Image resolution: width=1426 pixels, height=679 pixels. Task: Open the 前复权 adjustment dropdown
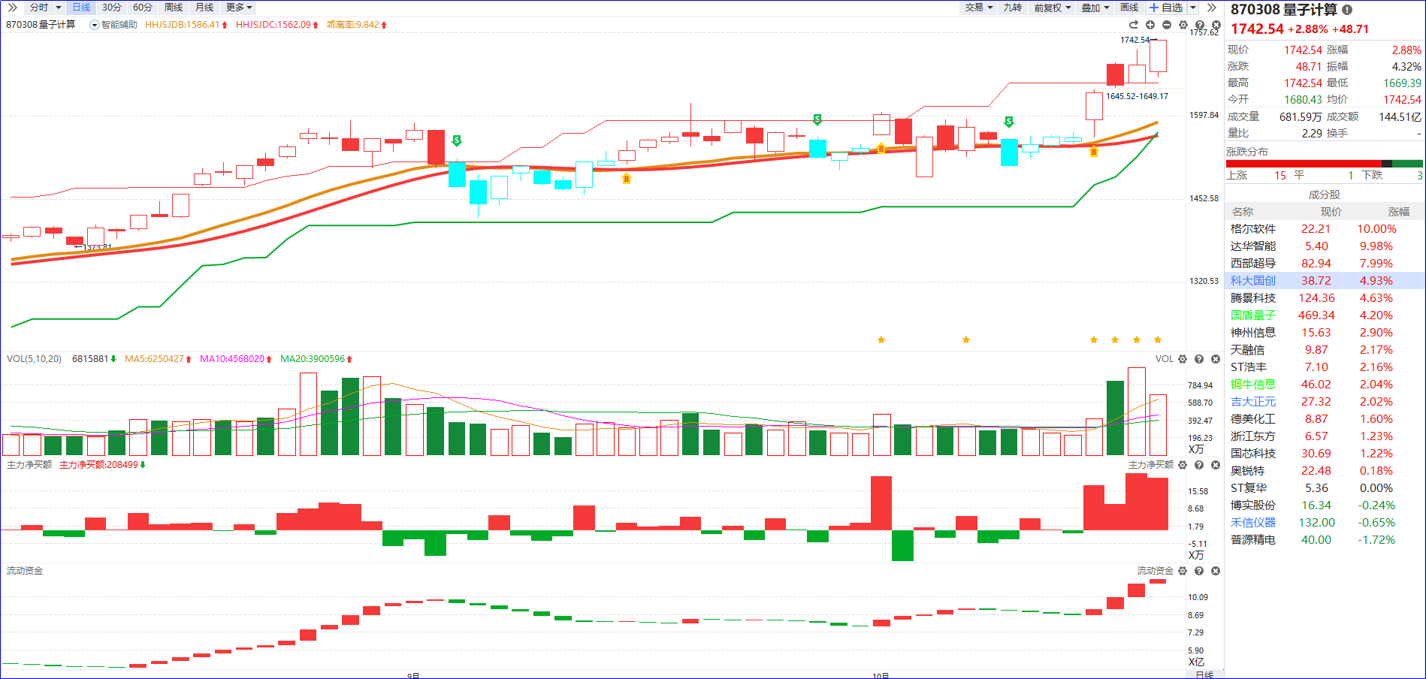(x=1052, y=8)
